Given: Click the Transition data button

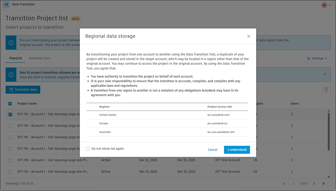Looking at the screenshot, I should click(x=23, y=90).
